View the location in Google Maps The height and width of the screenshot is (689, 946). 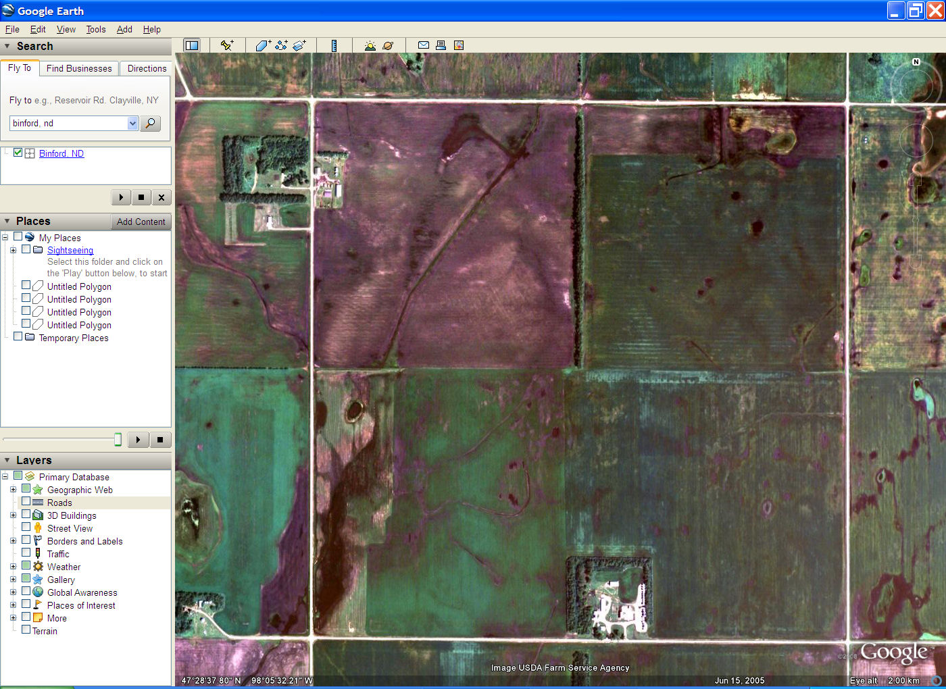[459, 45]
